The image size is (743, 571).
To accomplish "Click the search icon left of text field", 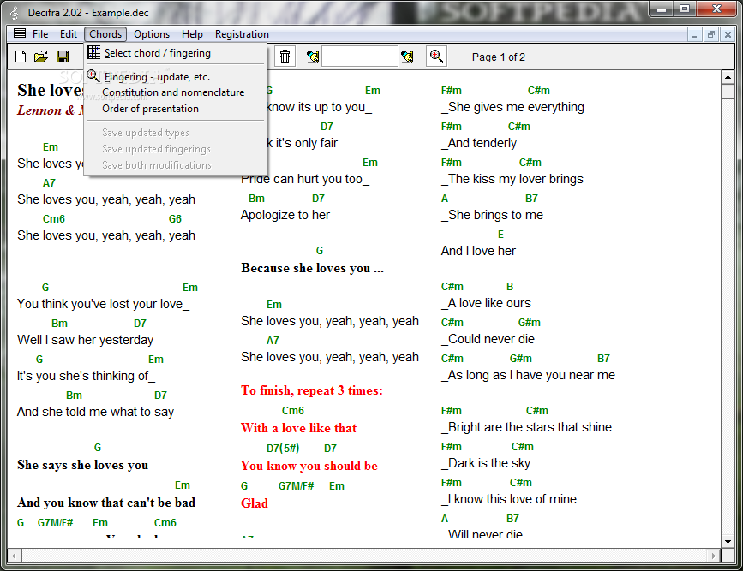I will pos(313,57).
